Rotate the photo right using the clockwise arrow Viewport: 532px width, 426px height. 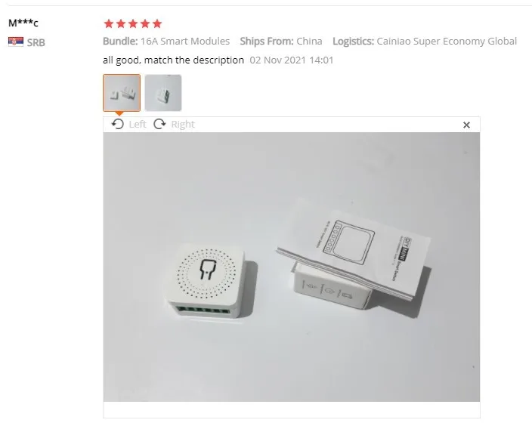click(x=159, y=124)
